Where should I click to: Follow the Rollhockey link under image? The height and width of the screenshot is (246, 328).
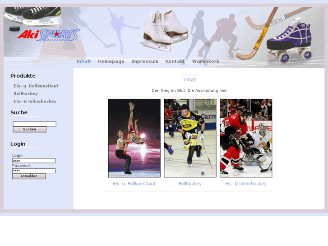[x=190, y=184]
